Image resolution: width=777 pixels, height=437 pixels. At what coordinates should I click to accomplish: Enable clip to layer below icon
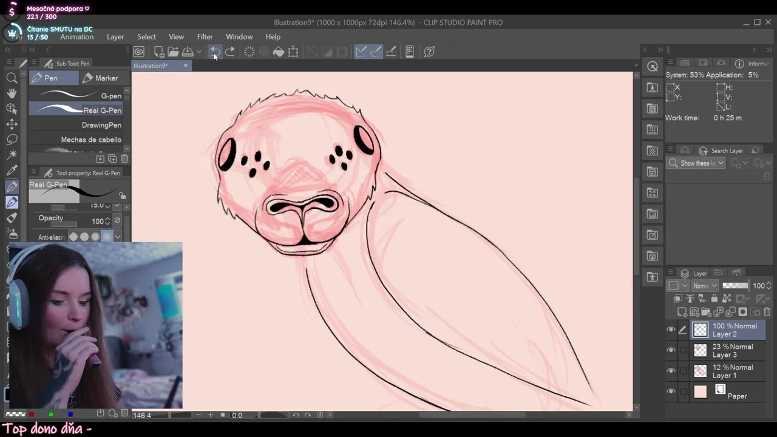pos(678,299)
